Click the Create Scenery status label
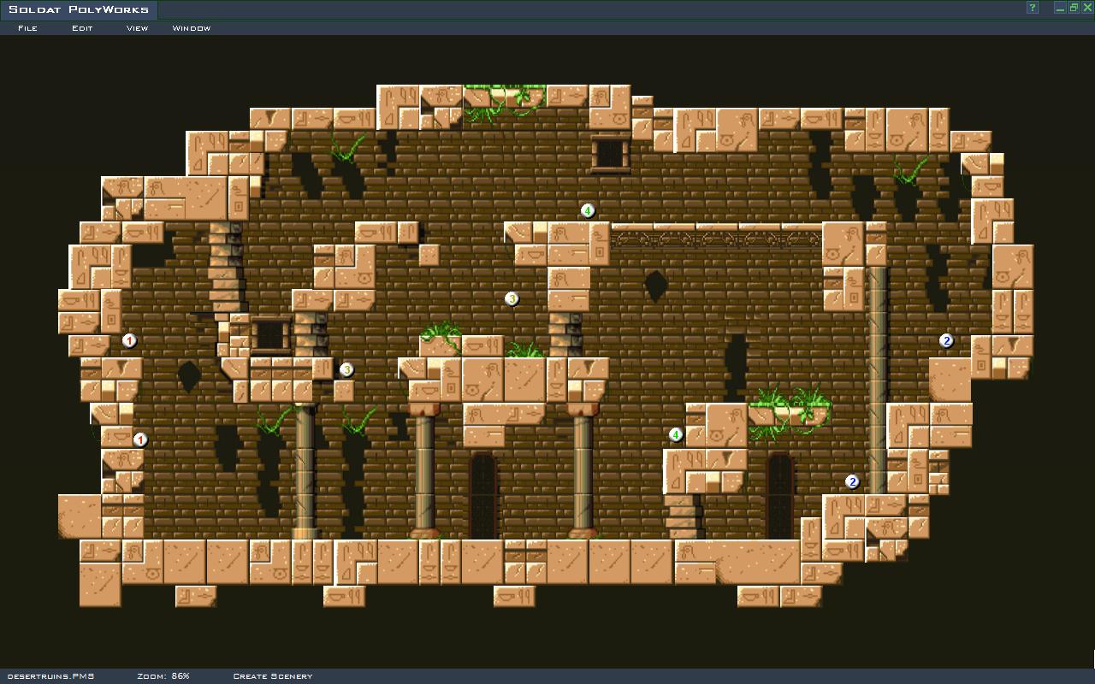Viewport: 1095px width, 684px height. coord(273,676)
